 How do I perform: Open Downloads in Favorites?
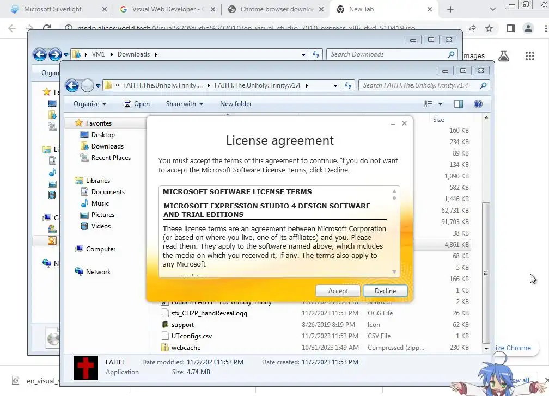tap(107, 146)
